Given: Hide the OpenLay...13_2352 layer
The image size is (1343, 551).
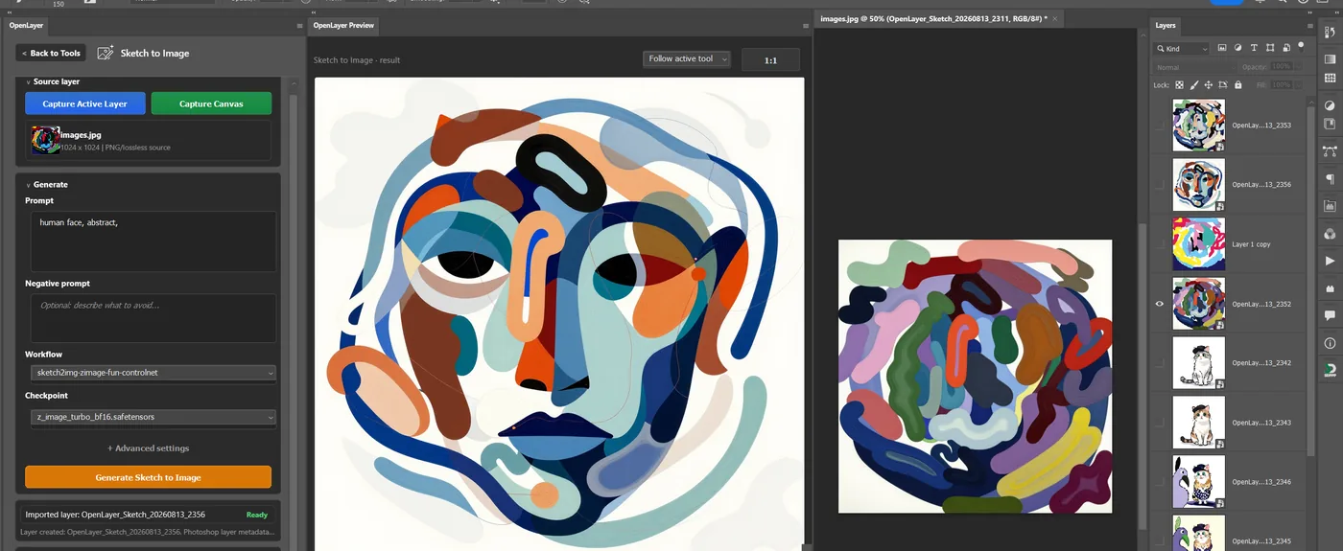Looking at the screenshot, I should 1160,304.
